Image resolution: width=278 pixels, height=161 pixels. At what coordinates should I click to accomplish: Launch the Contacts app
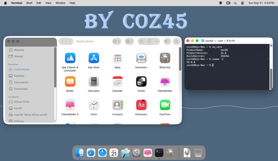(117, 105)
